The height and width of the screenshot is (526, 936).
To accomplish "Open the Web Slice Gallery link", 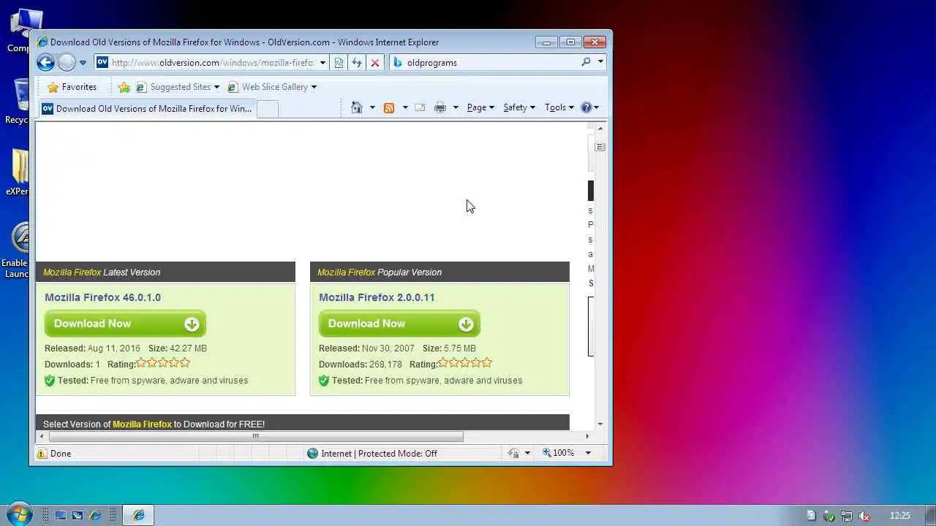I will (272, 87).
